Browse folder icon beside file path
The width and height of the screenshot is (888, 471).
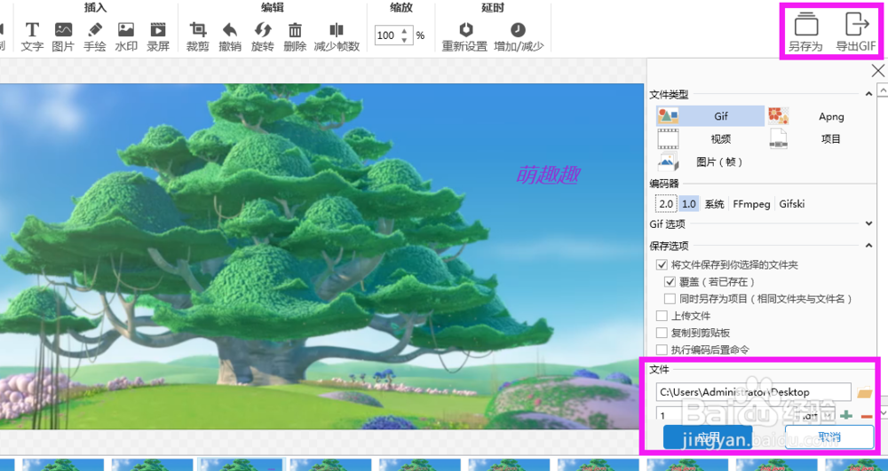click(865, 392)
